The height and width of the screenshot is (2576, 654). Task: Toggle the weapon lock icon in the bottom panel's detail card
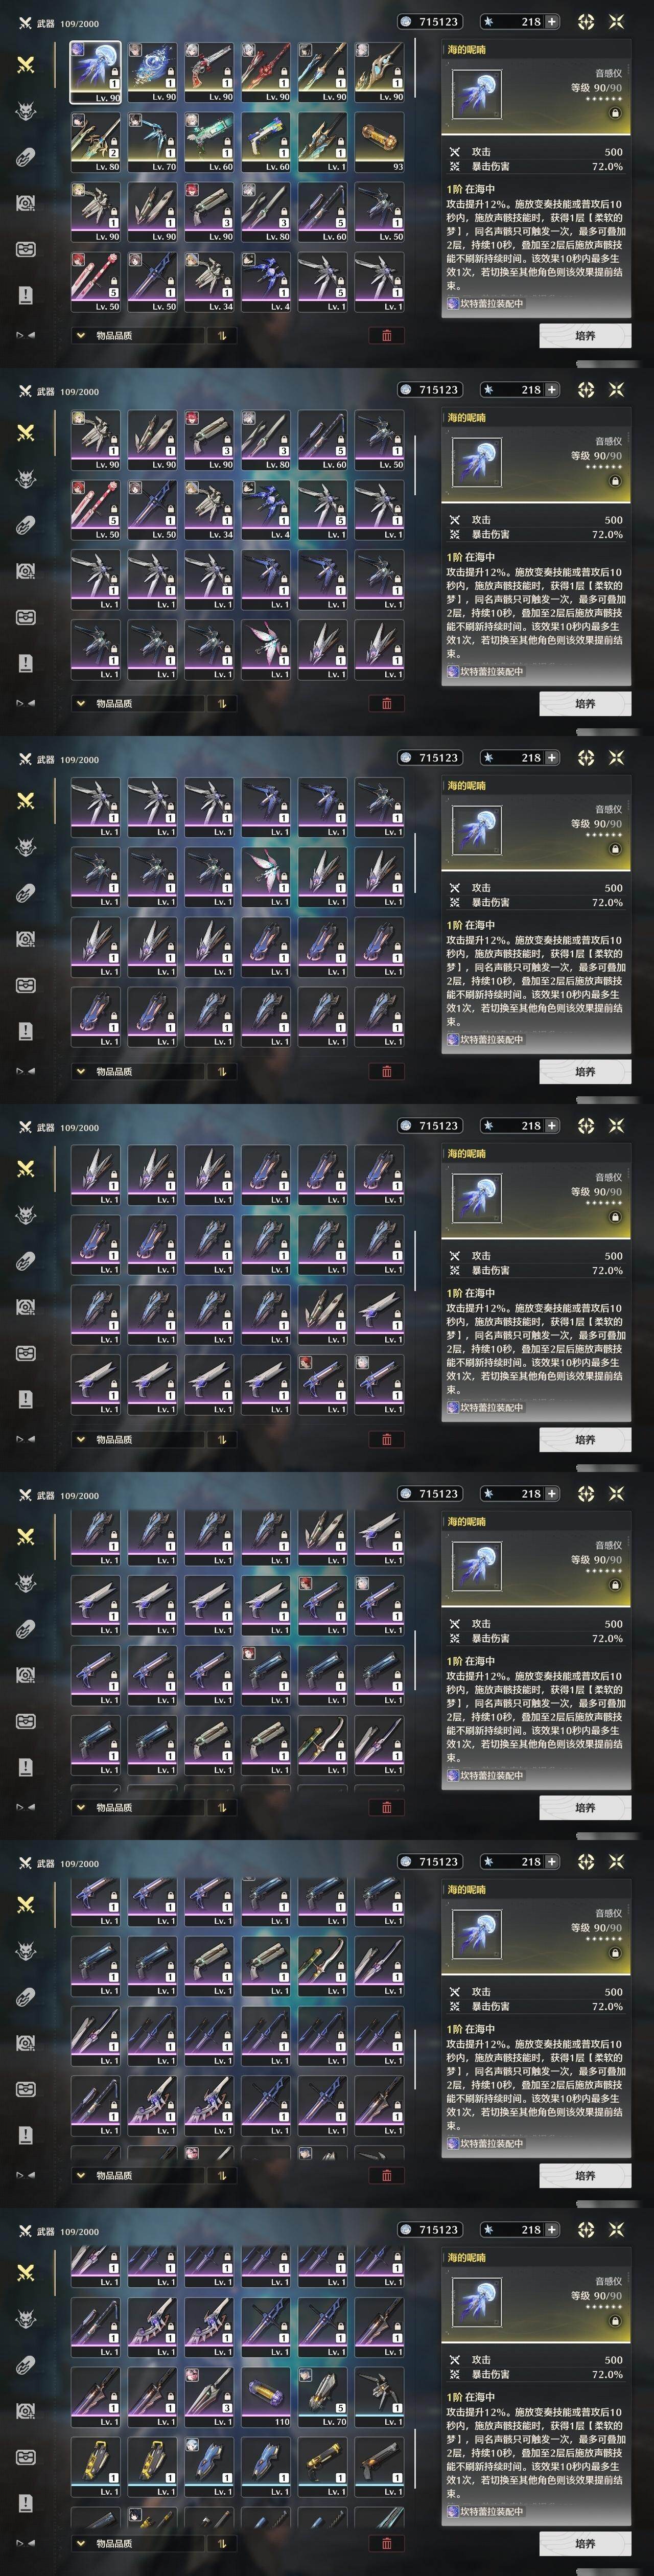point(615,2321)
